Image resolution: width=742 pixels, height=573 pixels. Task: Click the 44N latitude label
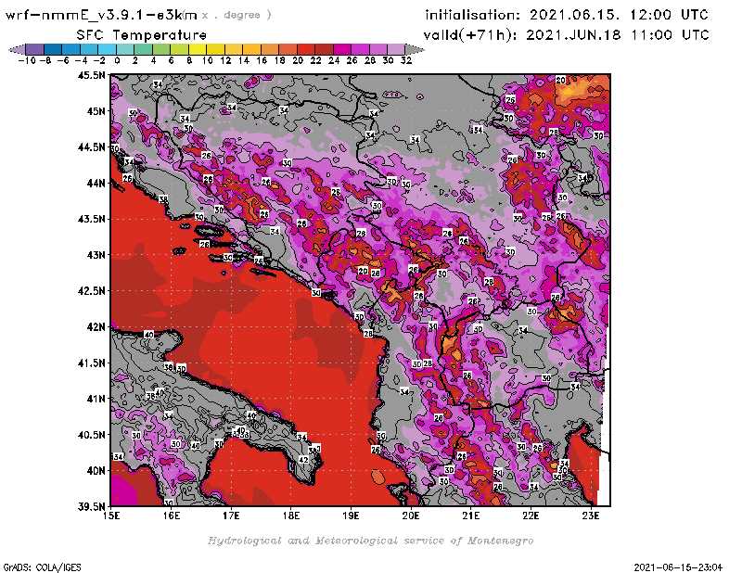[x=96, y=183]
